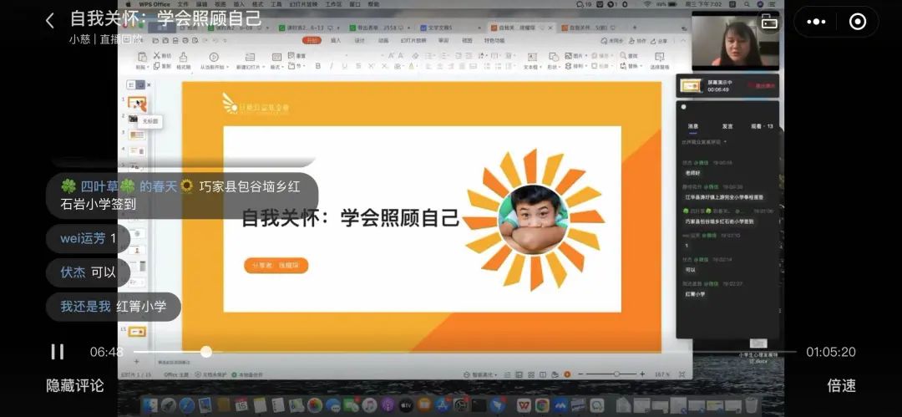Open the 插入 ribbon tab in WPS

coord(336,40)
